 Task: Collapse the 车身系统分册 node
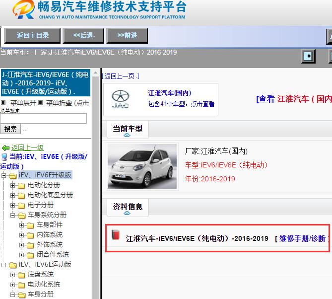(13, 215)
